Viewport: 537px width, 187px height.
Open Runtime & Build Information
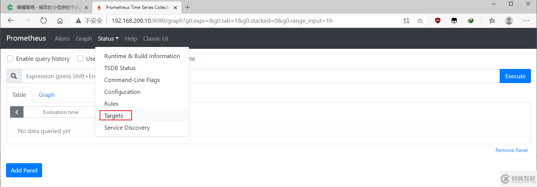(142, 56)
